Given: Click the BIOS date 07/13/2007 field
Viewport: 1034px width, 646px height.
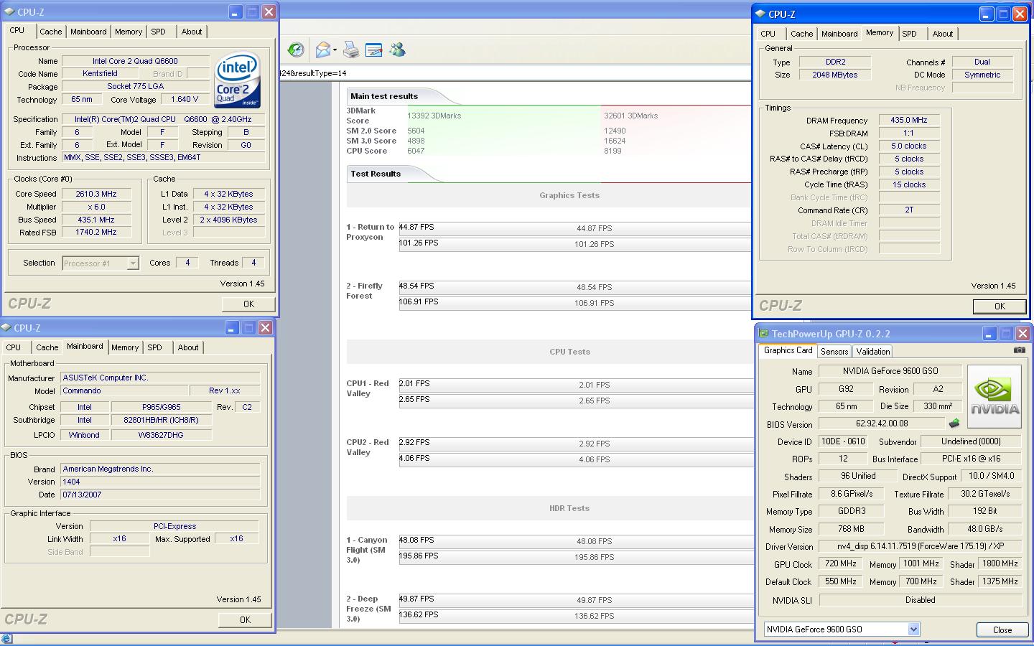Looking at the screenshot, I should [160, 495].
